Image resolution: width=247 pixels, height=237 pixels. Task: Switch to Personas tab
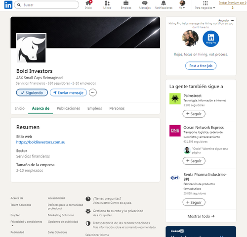(117, 108)
